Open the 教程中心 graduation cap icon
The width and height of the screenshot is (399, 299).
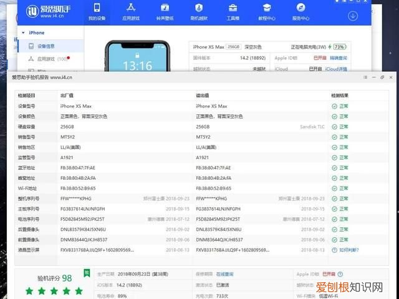(267, 8)
